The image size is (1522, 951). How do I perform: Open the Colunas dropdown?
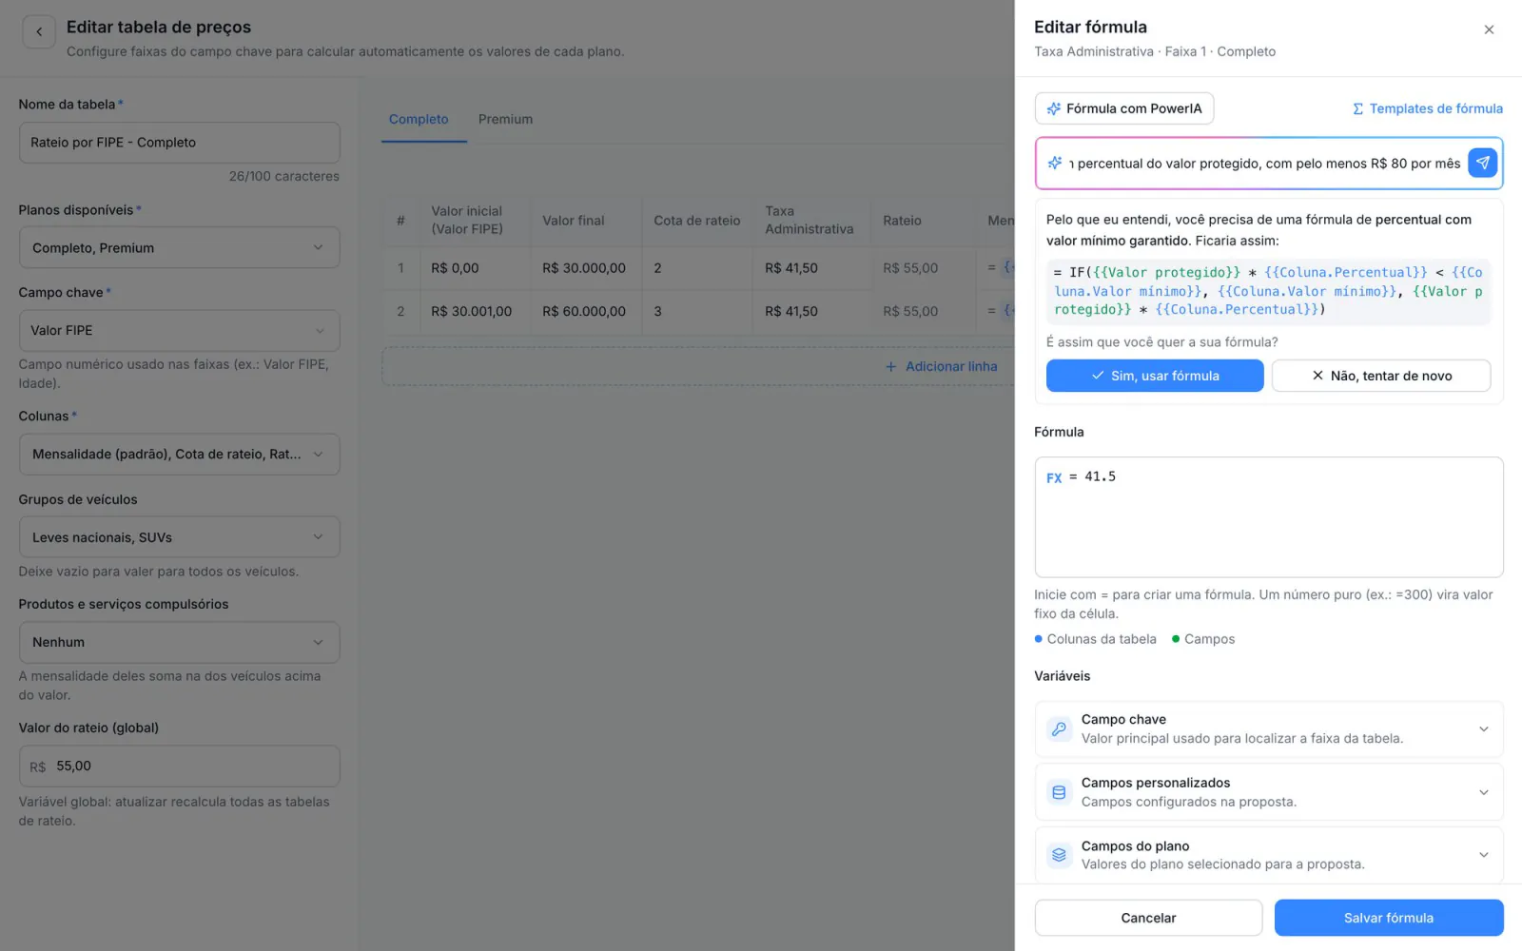179,454
